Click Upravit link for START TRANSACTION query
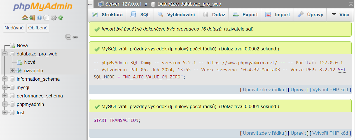Screen dimensions: 355x140 pos(298,133)
